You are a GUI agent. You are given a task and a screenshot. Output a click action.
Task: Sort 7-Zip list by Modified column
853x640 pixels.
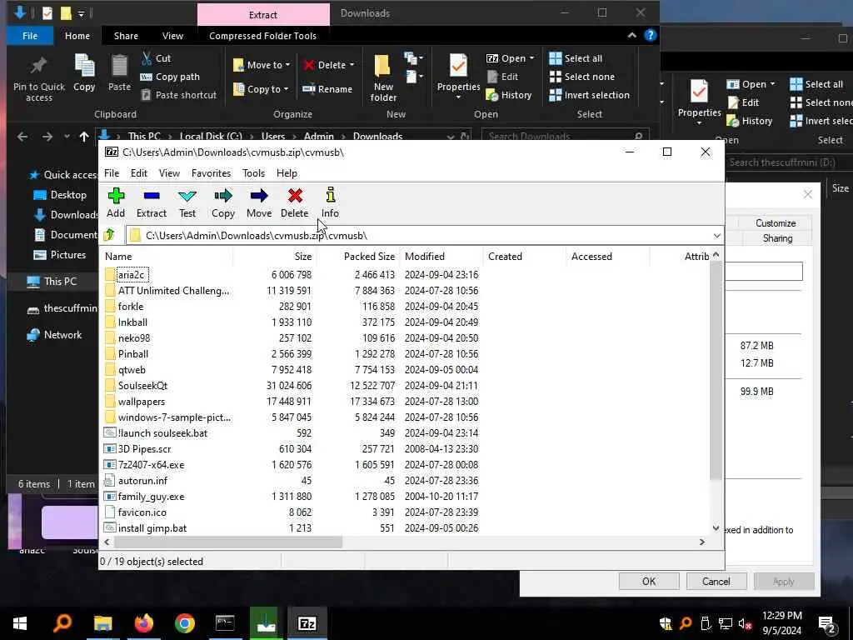coord(441,257)
